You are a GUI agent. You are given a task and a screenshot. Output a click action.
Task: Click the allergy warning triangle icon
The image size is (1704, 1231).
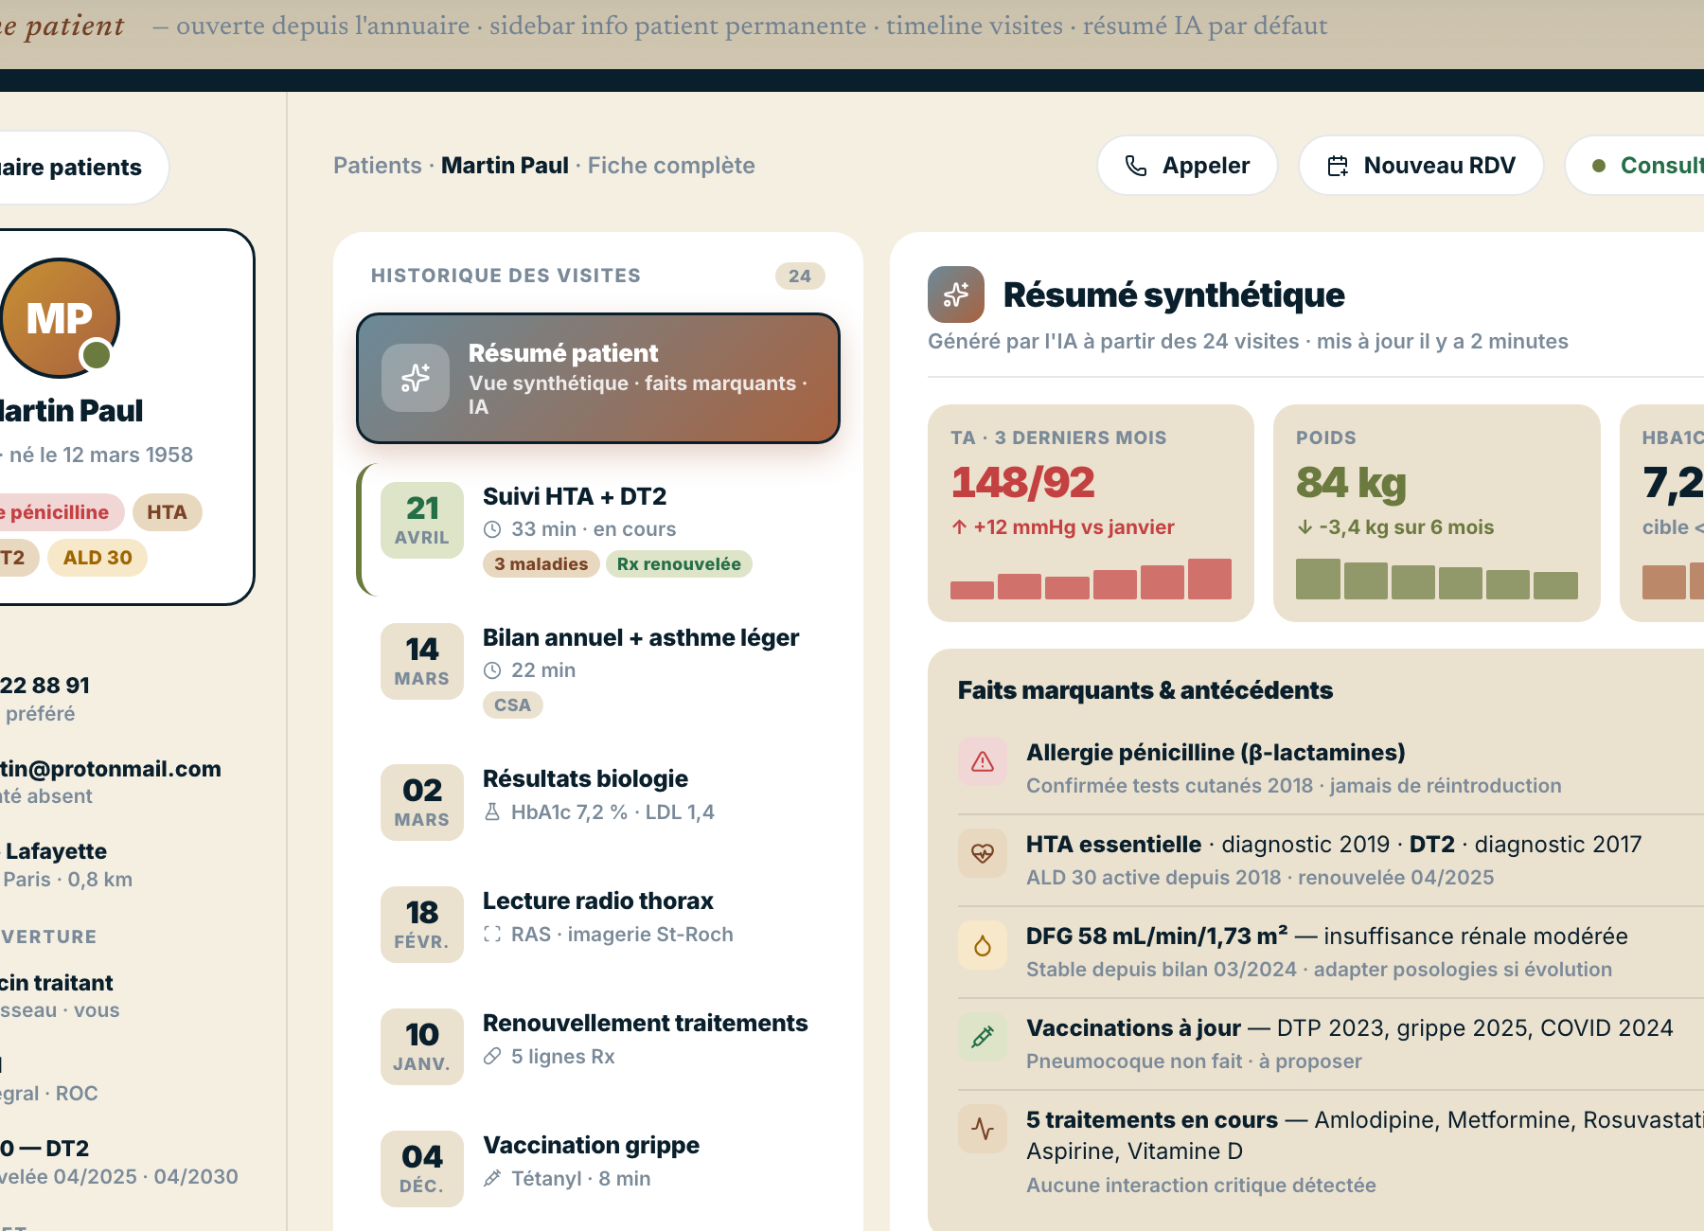[x=983, y=761]
